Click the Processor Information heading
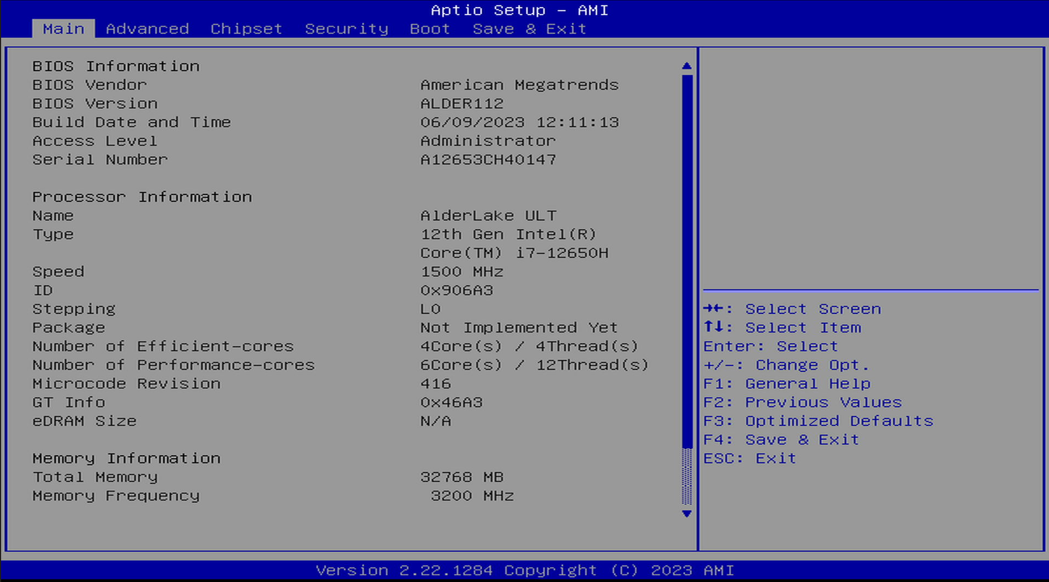The height and width of the screenshot is (582, 1049). tap(142, 197)
